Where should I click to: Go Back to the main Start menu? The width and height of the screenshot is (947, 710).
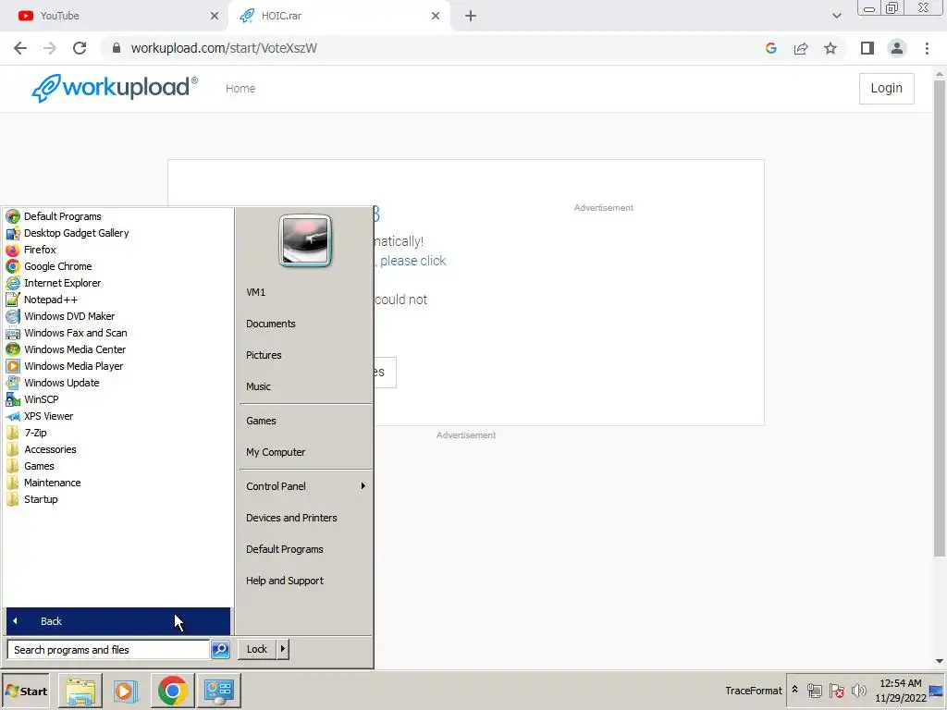click(117, 621)
